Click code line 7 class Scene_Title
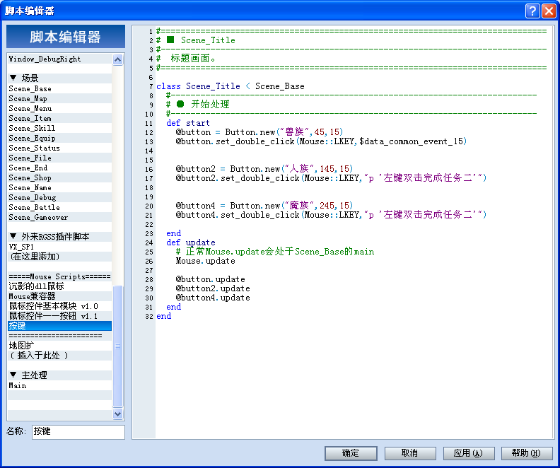This screenshot has height=468, width=560. 231,86
